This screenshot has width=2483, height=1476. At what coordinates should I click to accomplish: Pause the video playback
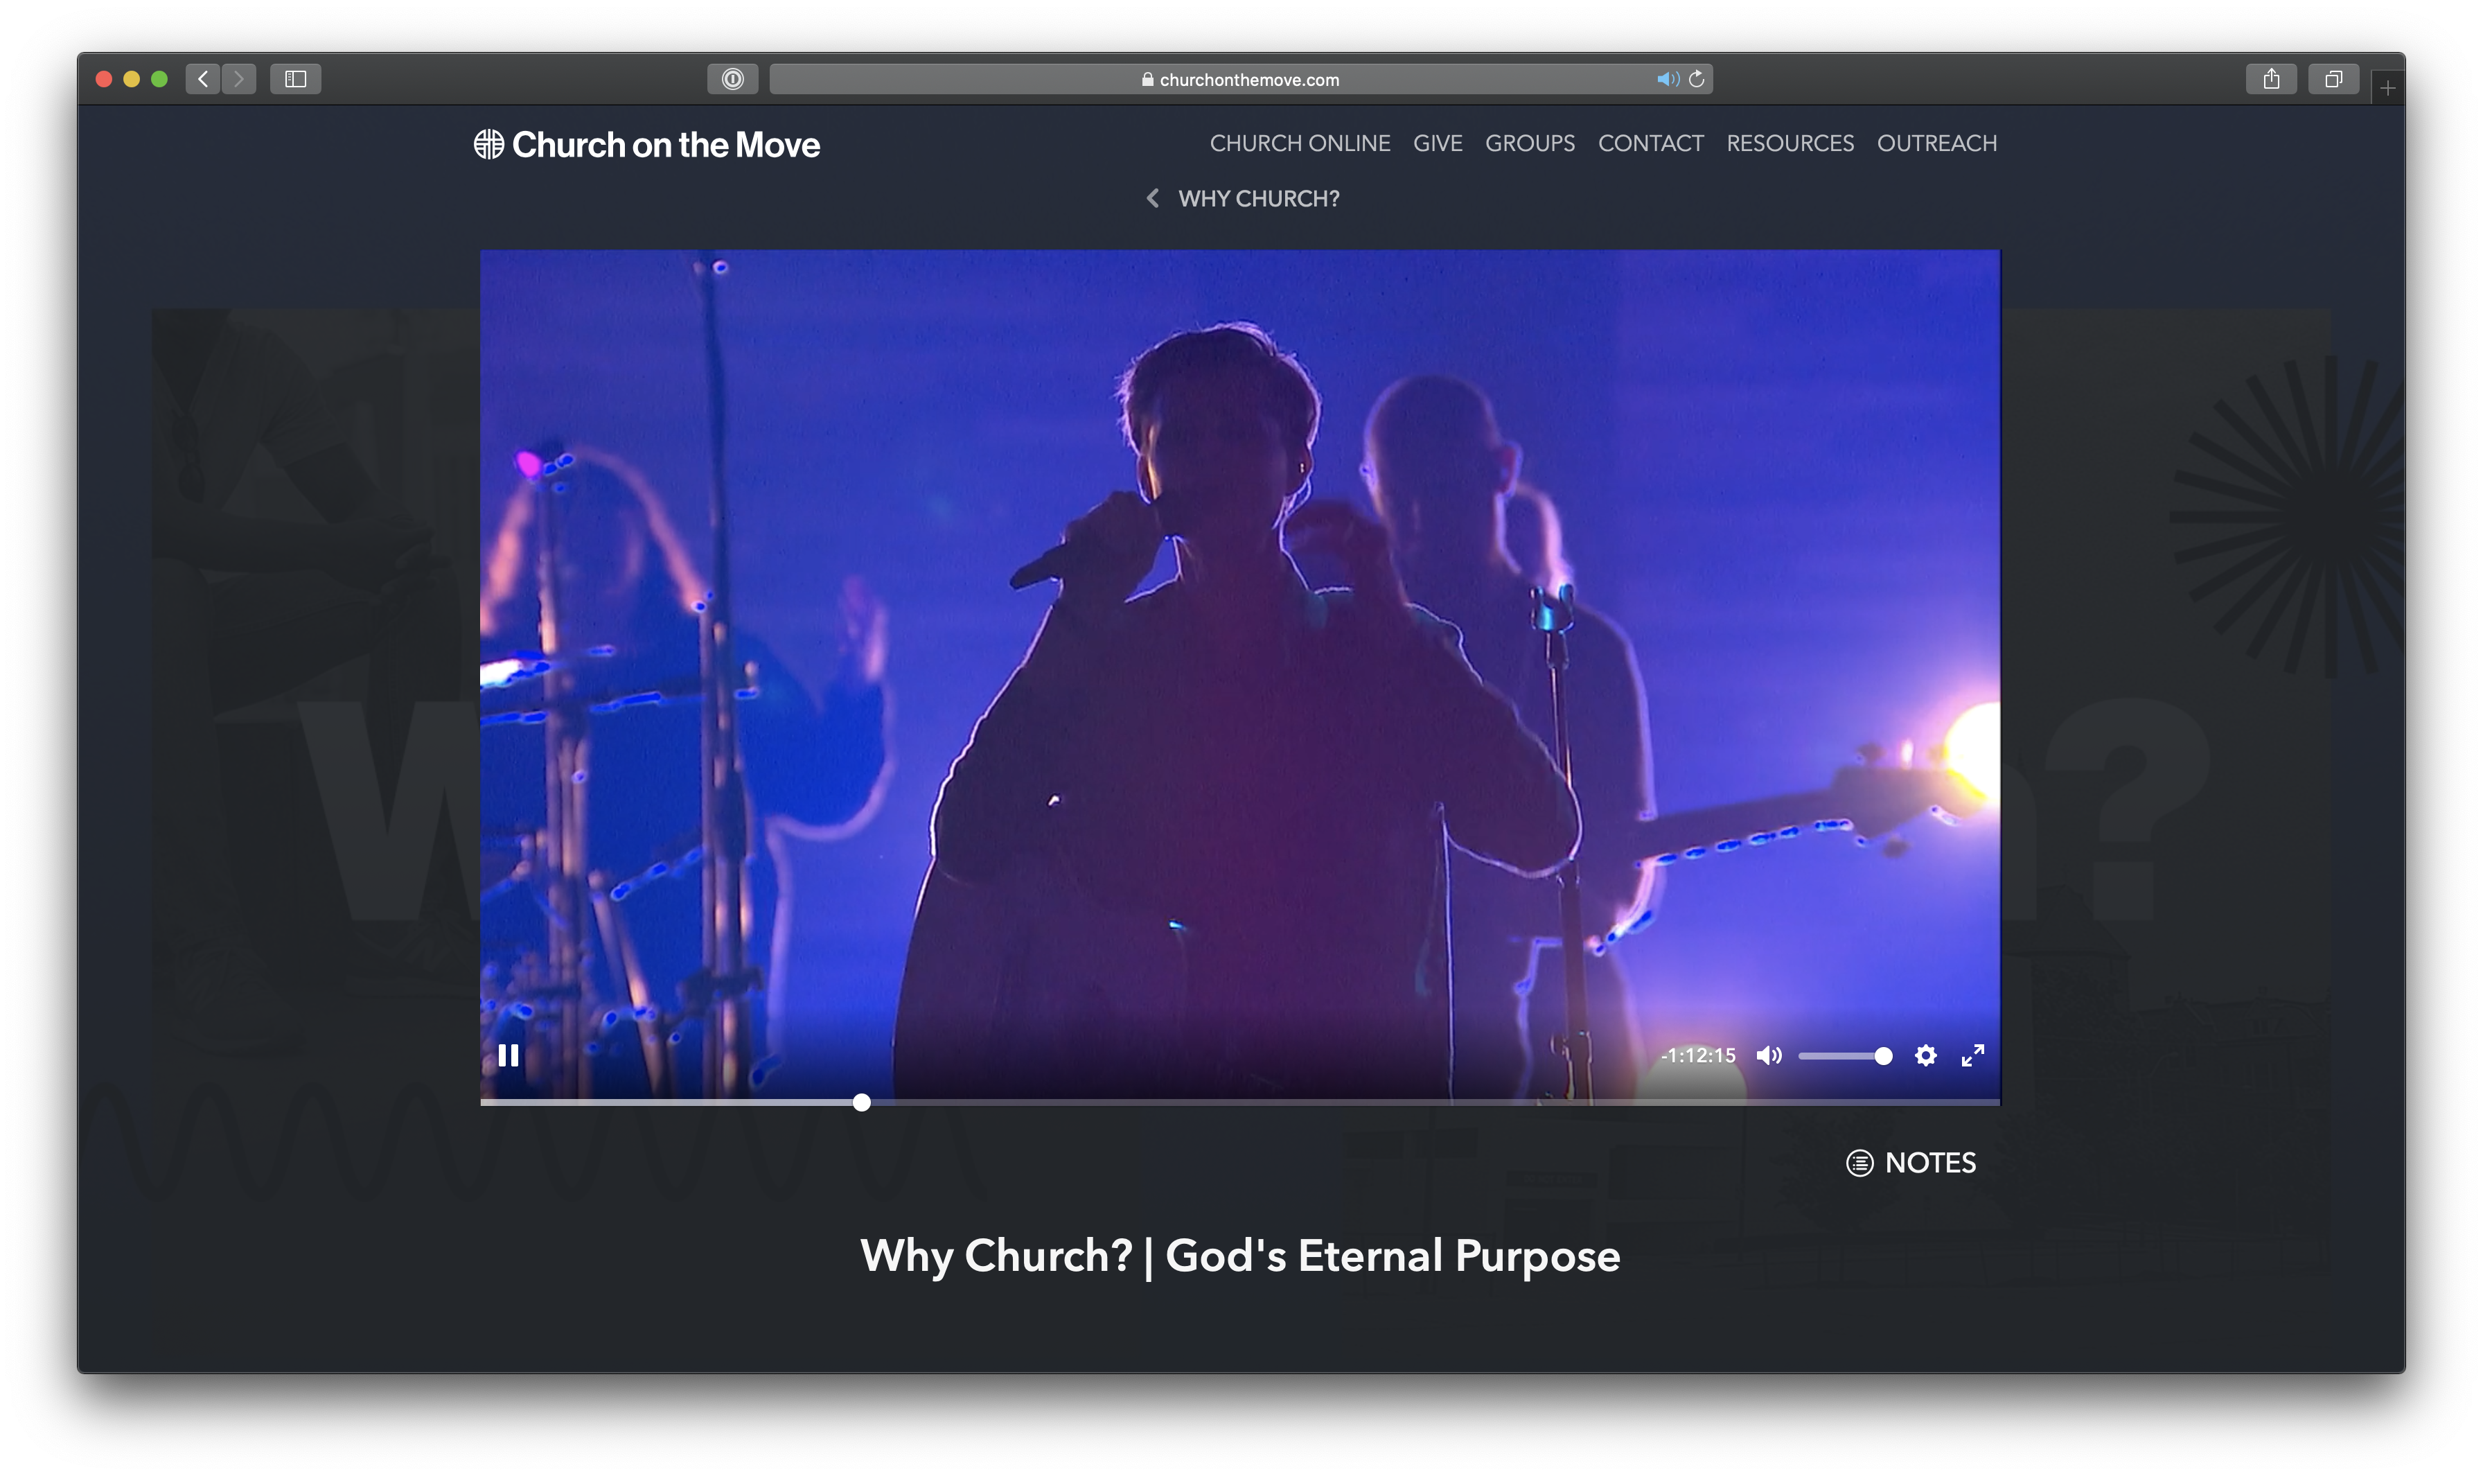pyautogui.click(x=508, y=1055)
